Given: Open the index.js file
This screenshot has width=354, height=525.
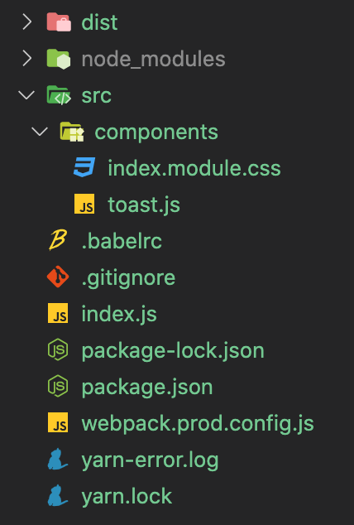Looking at the screenshot, I should (x=119, y=314).
